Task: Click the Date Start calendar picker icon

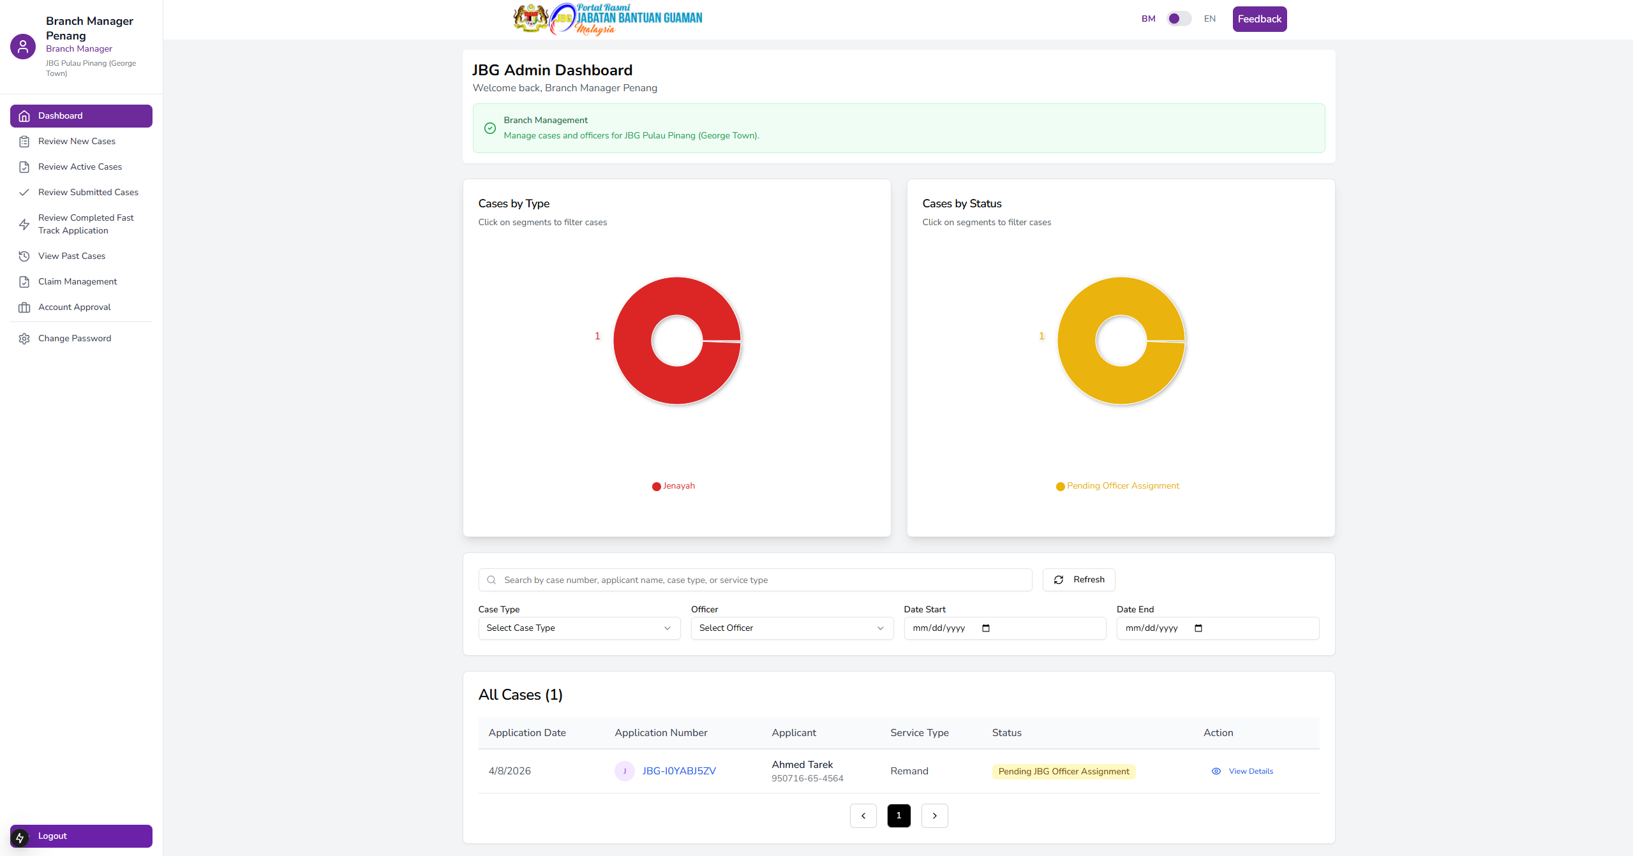Action: 986,628
